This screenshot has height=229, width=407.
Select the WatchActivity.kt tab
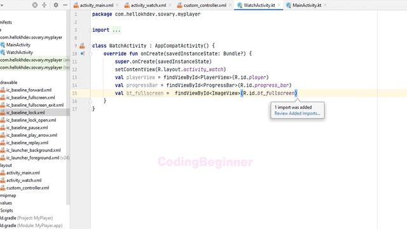[x=259, y=5]
